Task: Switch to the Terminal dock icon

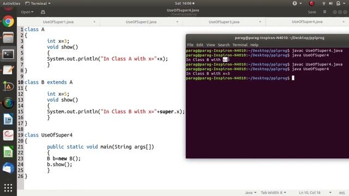Action: (8, 54)
